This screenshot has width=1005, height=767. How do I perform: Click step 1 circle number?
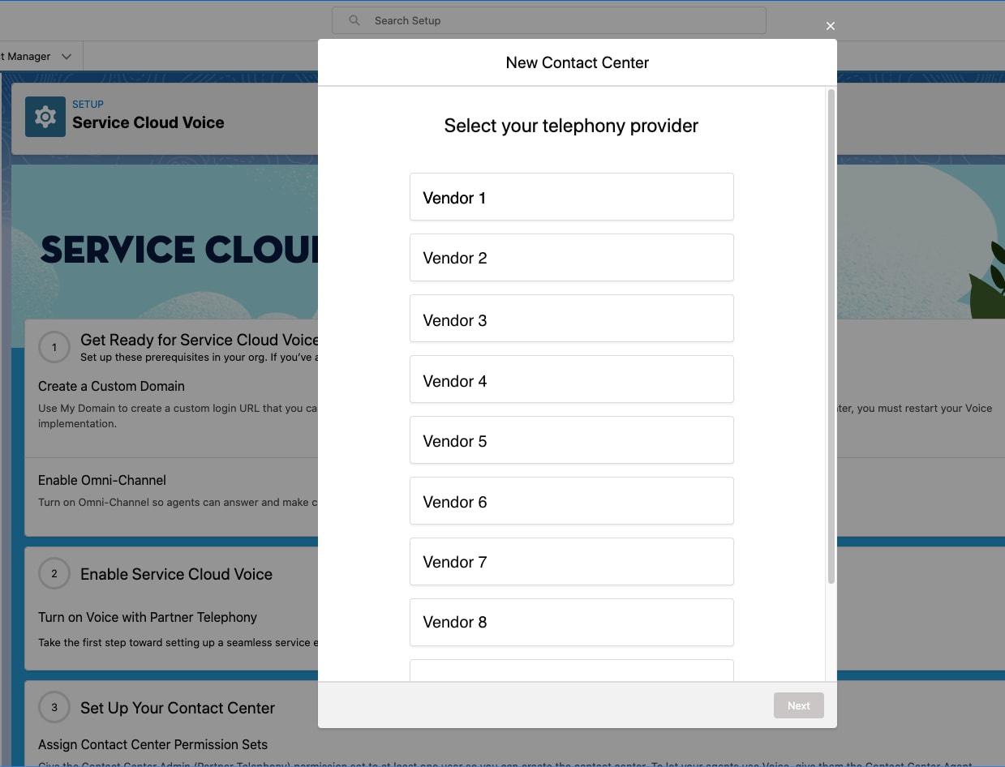[x=54, y=348]
